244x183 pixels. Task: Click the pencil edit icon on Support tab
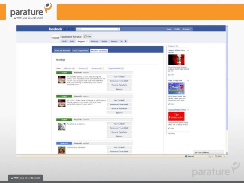tap(87, 41)
